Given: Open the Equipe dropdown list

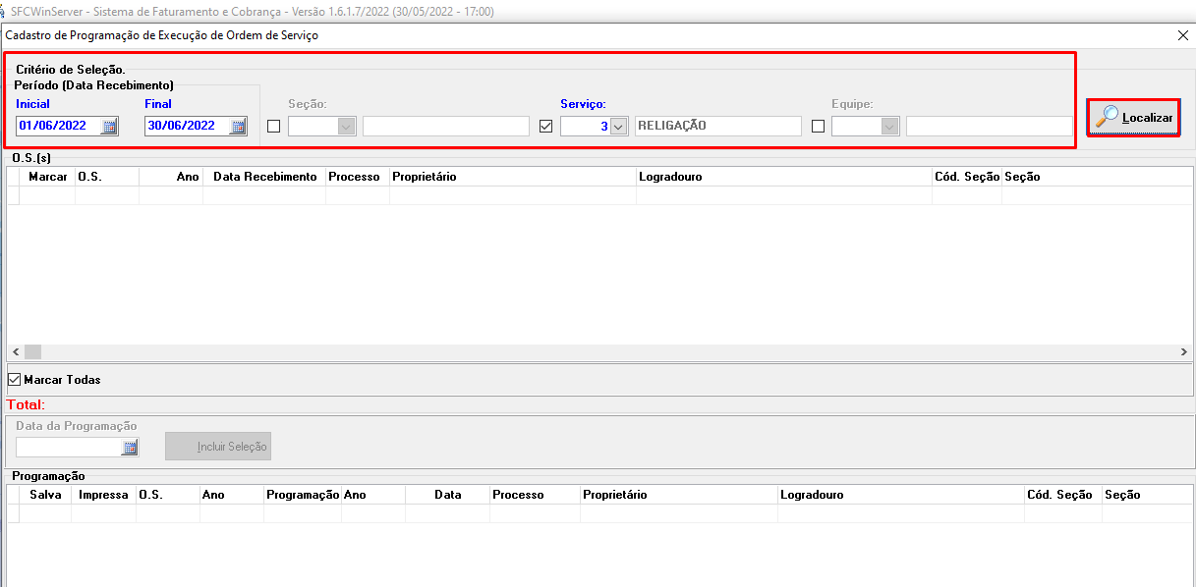Looking at the screenshot, I should pyautogui.click(x=887, y=125).
